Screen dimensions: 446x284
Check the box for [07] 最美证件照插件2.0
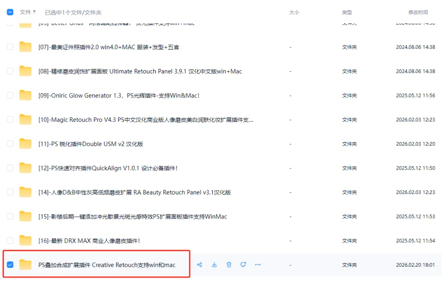10,47
